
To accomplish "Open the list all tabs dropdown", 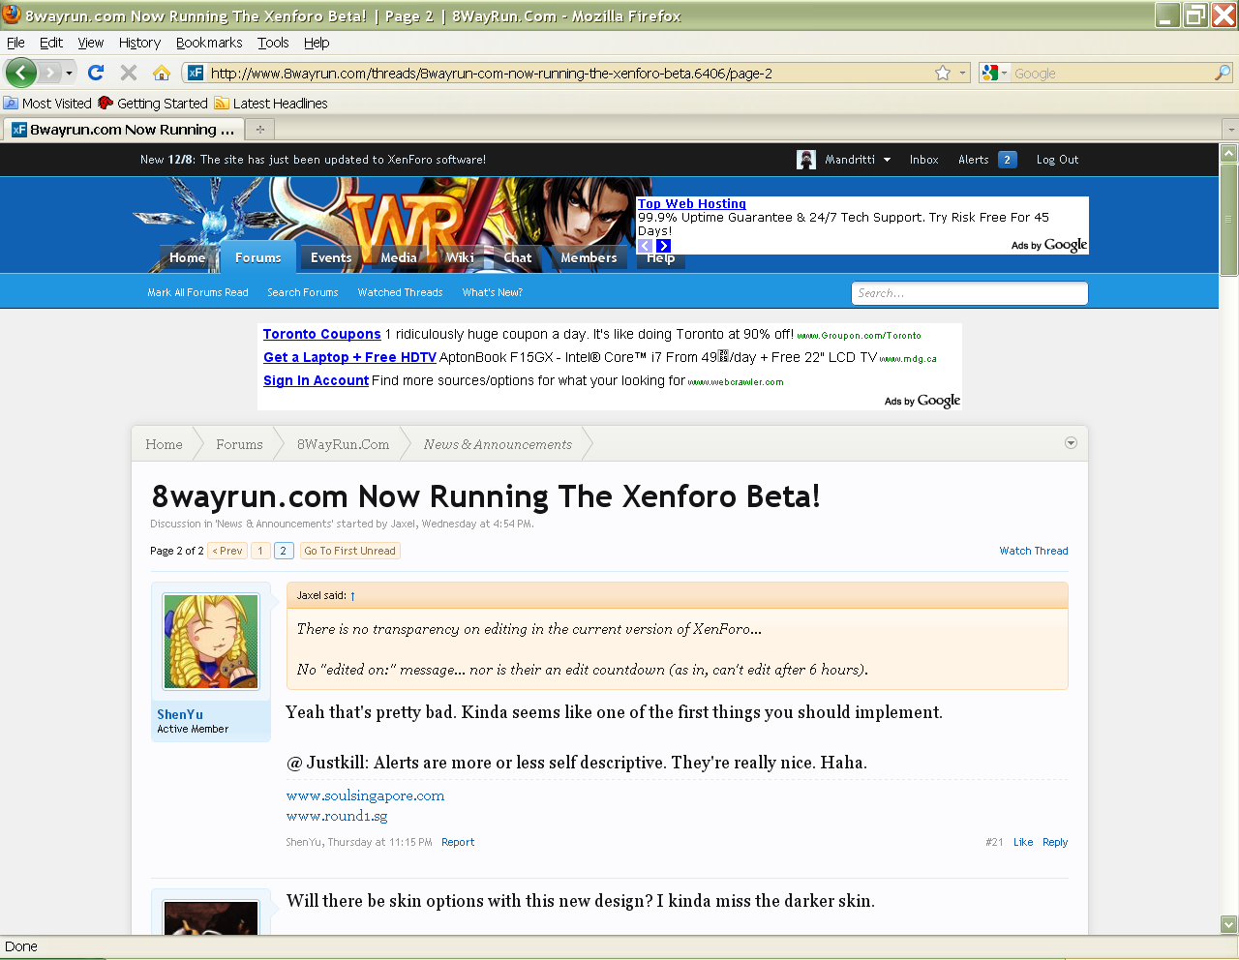I will (x=1230, y=130).
